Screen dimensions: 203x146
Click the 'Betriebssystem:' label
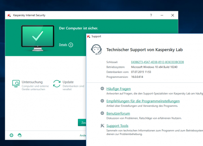(x=116, y=67)
